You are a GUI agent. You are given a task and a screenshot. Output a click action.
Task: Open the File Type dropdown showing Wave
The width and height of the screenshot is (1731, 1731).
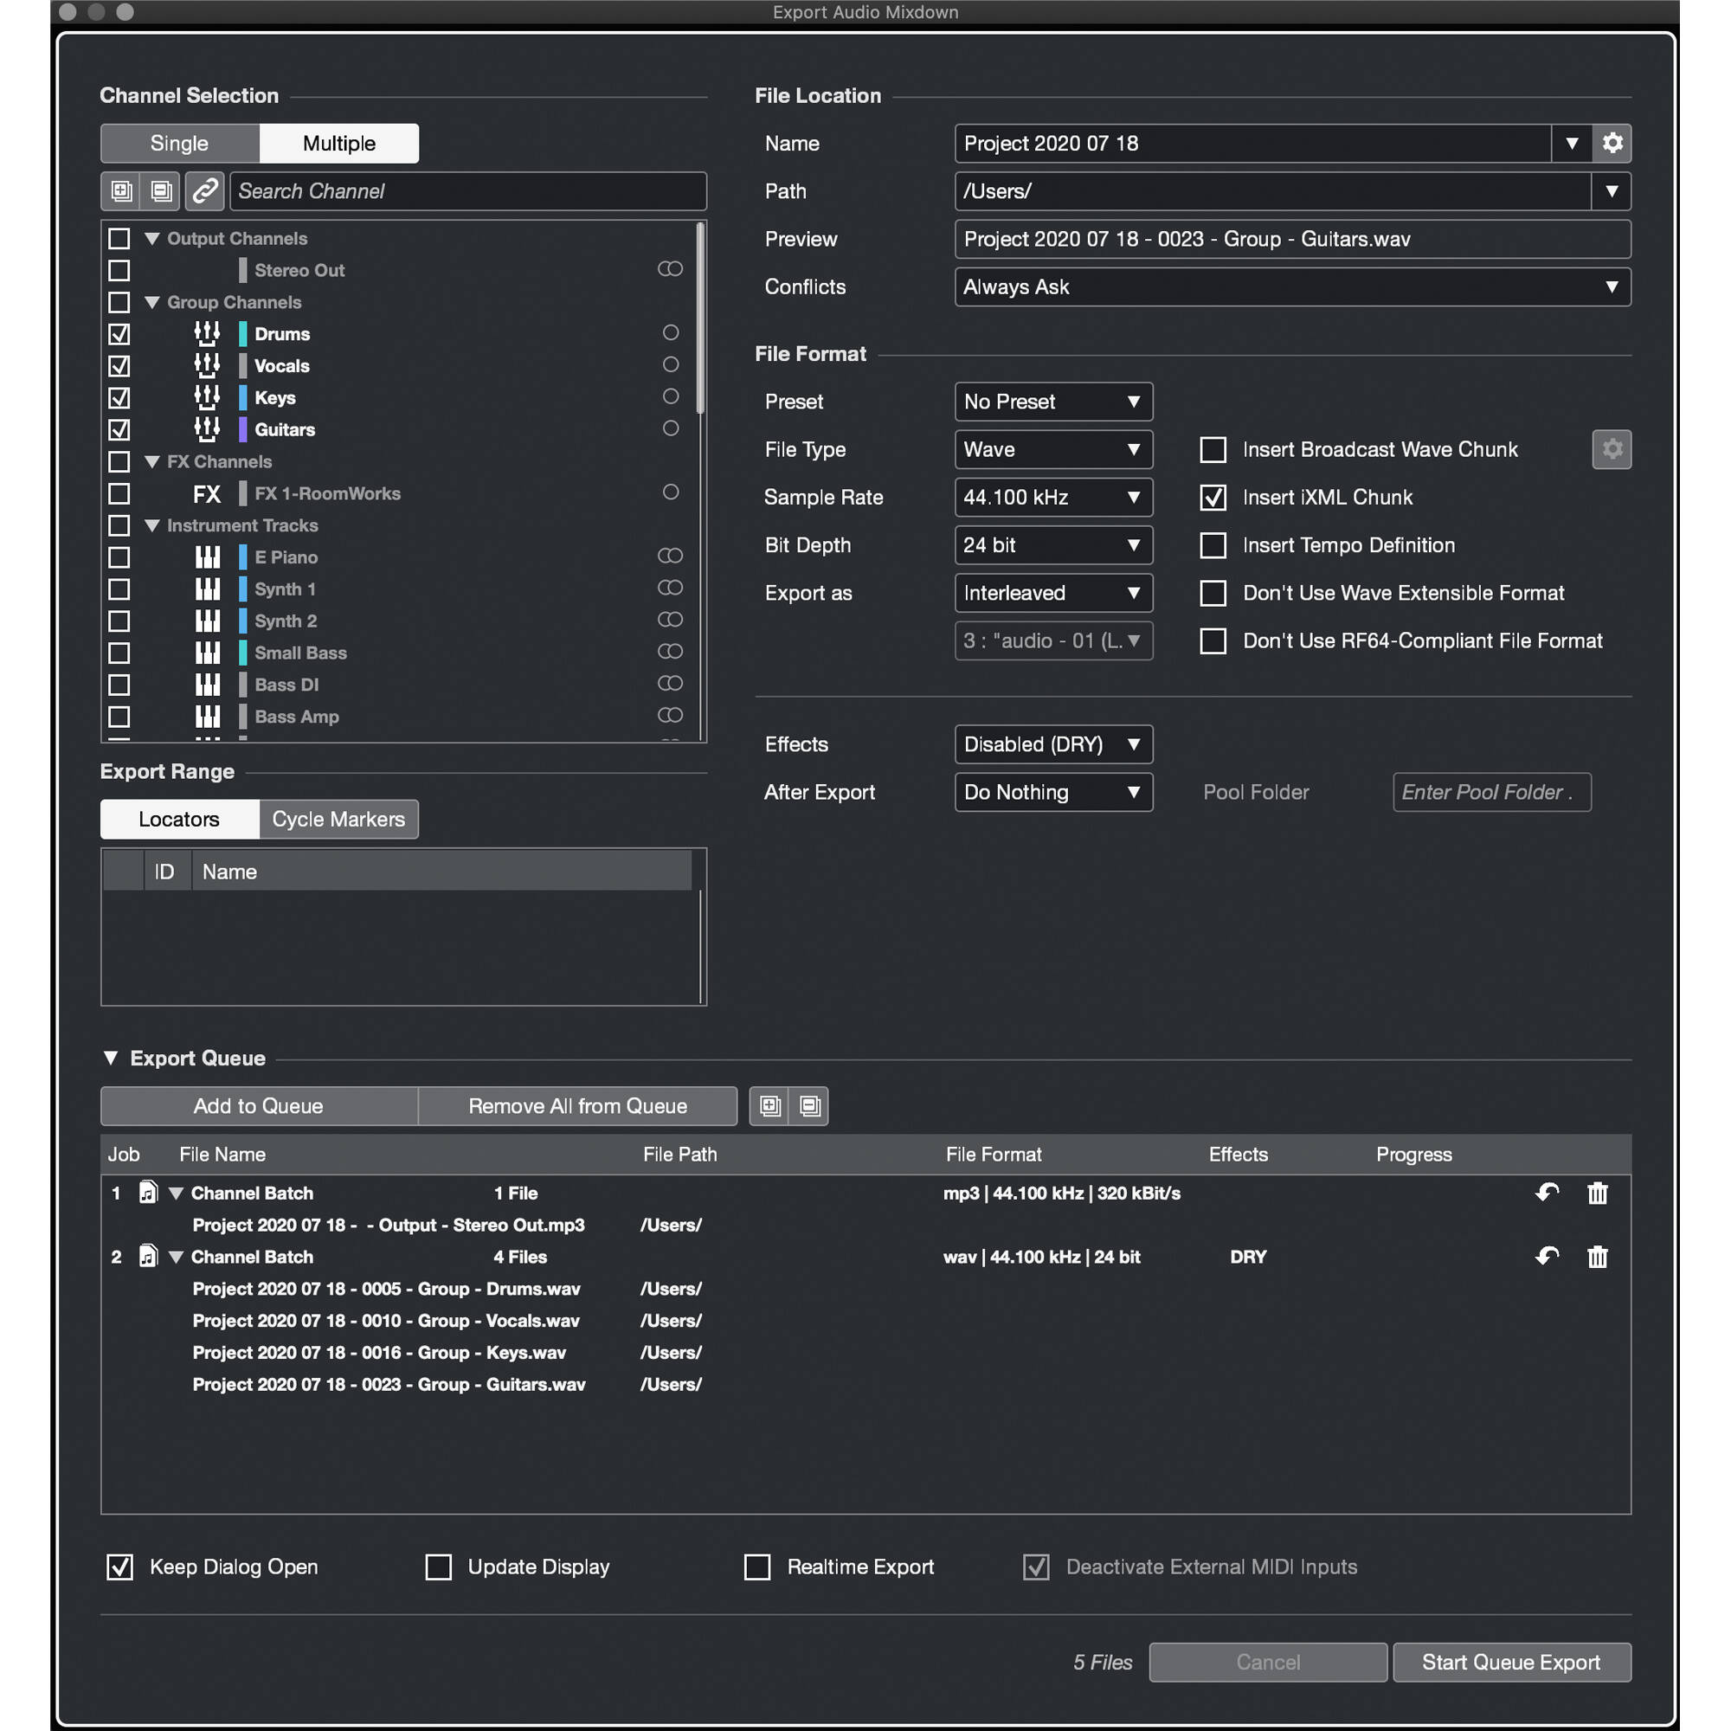(x=1052, y=450)
